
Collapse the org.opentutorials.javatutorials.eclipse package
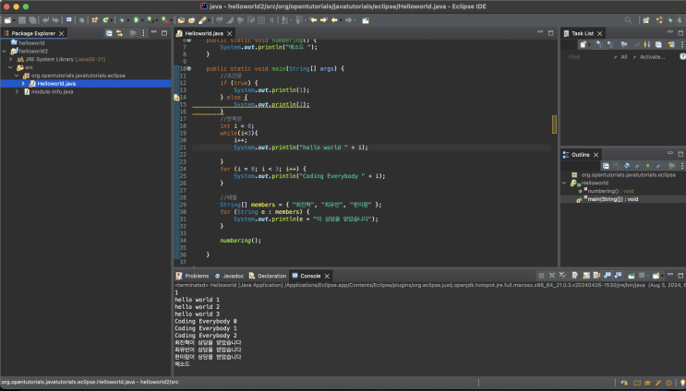pos(17,76)
